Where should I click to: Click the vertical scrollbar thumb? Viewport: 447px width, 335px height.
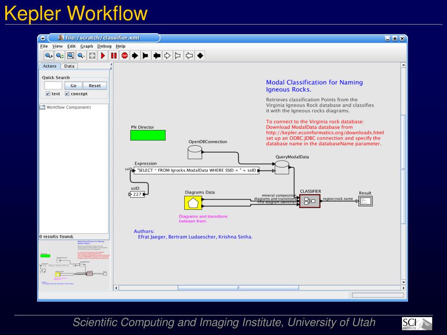pos(403,169)
